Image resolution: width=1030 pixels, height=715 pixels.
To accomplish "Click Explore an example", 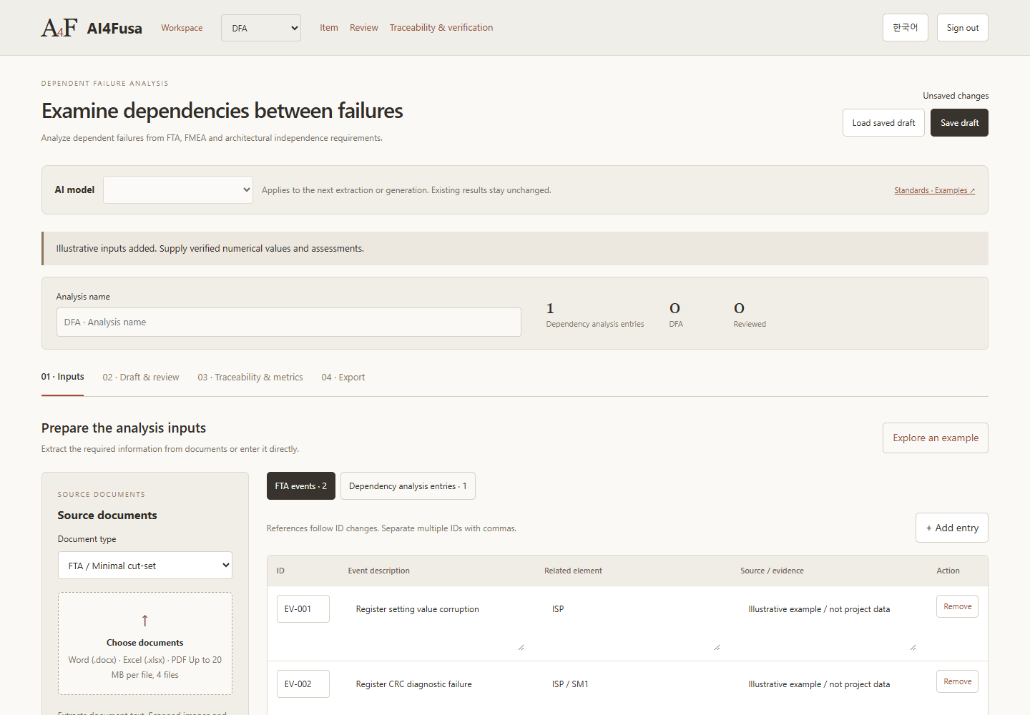I will pyautogui.click(x=936, y=438).
